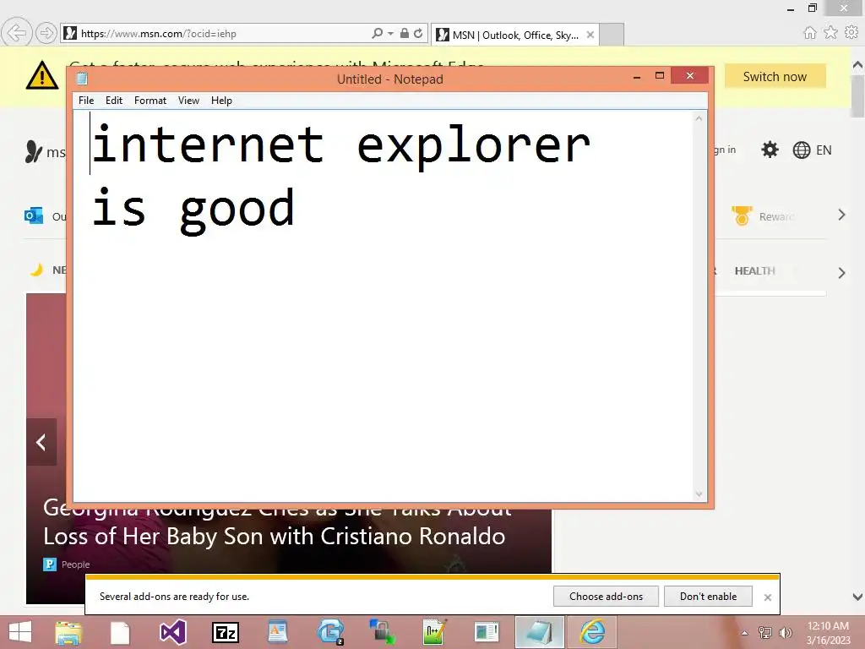Click previous slide arrow on news carousel
The height and width of the screenshot is (649, 865).
41,442
